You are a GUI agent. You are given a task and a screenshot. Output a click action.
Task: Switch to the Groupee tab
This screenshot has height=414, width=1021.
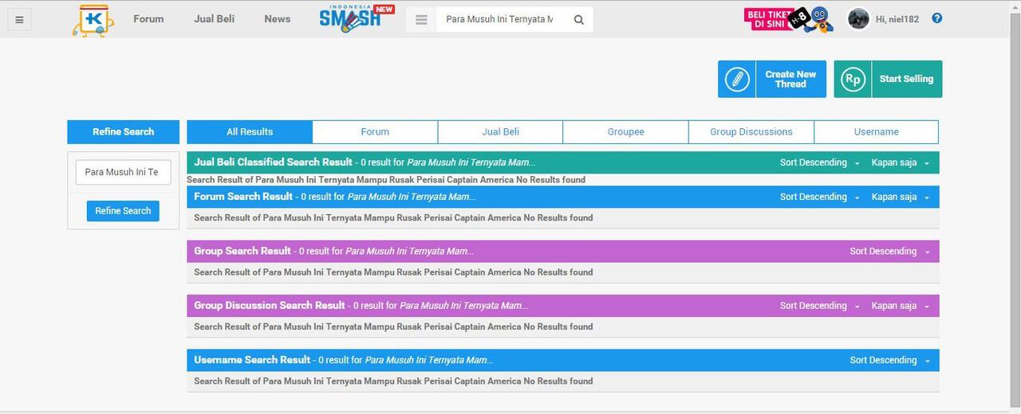point(625,132)
